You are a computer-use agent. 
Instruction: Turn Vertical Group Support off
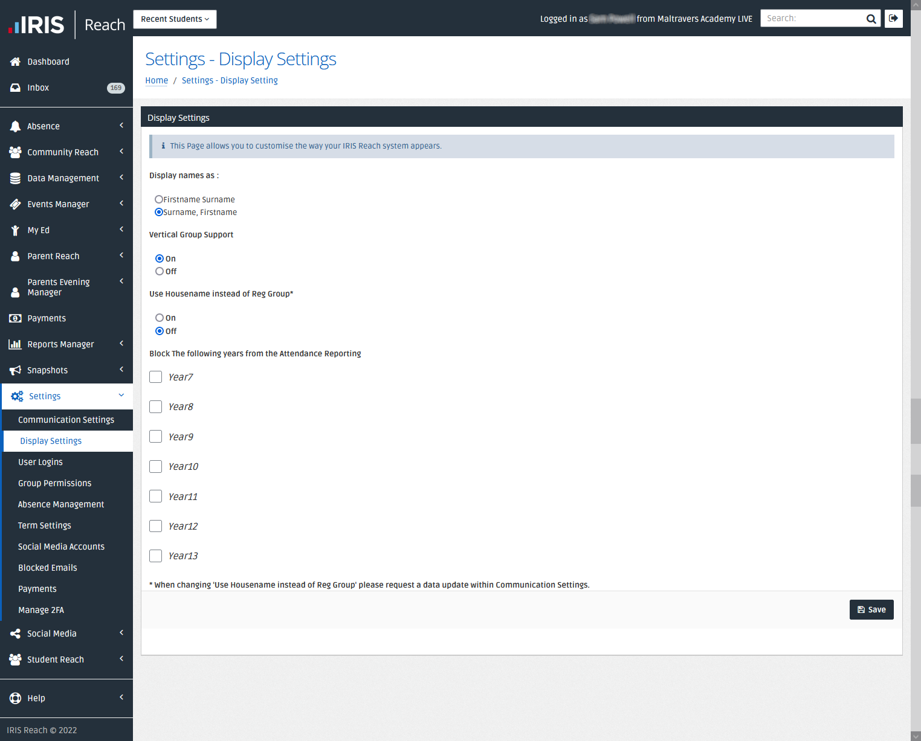click(158, 271)
